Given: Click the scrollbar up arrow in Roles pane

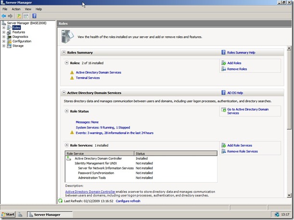Looking at the screenshot, I should point(289,48).
